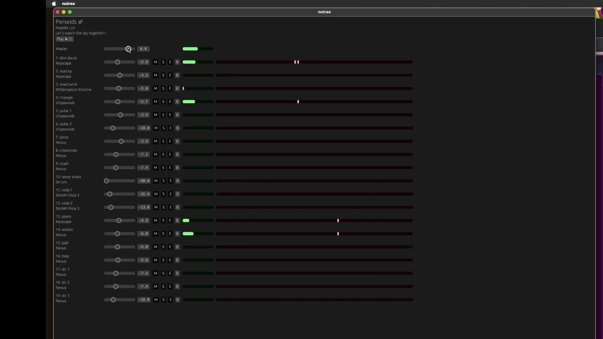The height and width of the screenshot is (339, 603).
Task: Click the B icon on the bass track
Action: point(177,260)
